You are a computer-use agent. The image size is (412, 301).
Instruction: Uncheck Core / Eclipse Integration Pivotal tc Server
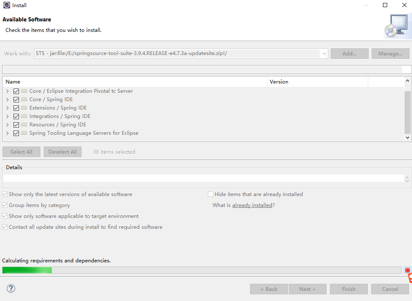click(16, 91)
